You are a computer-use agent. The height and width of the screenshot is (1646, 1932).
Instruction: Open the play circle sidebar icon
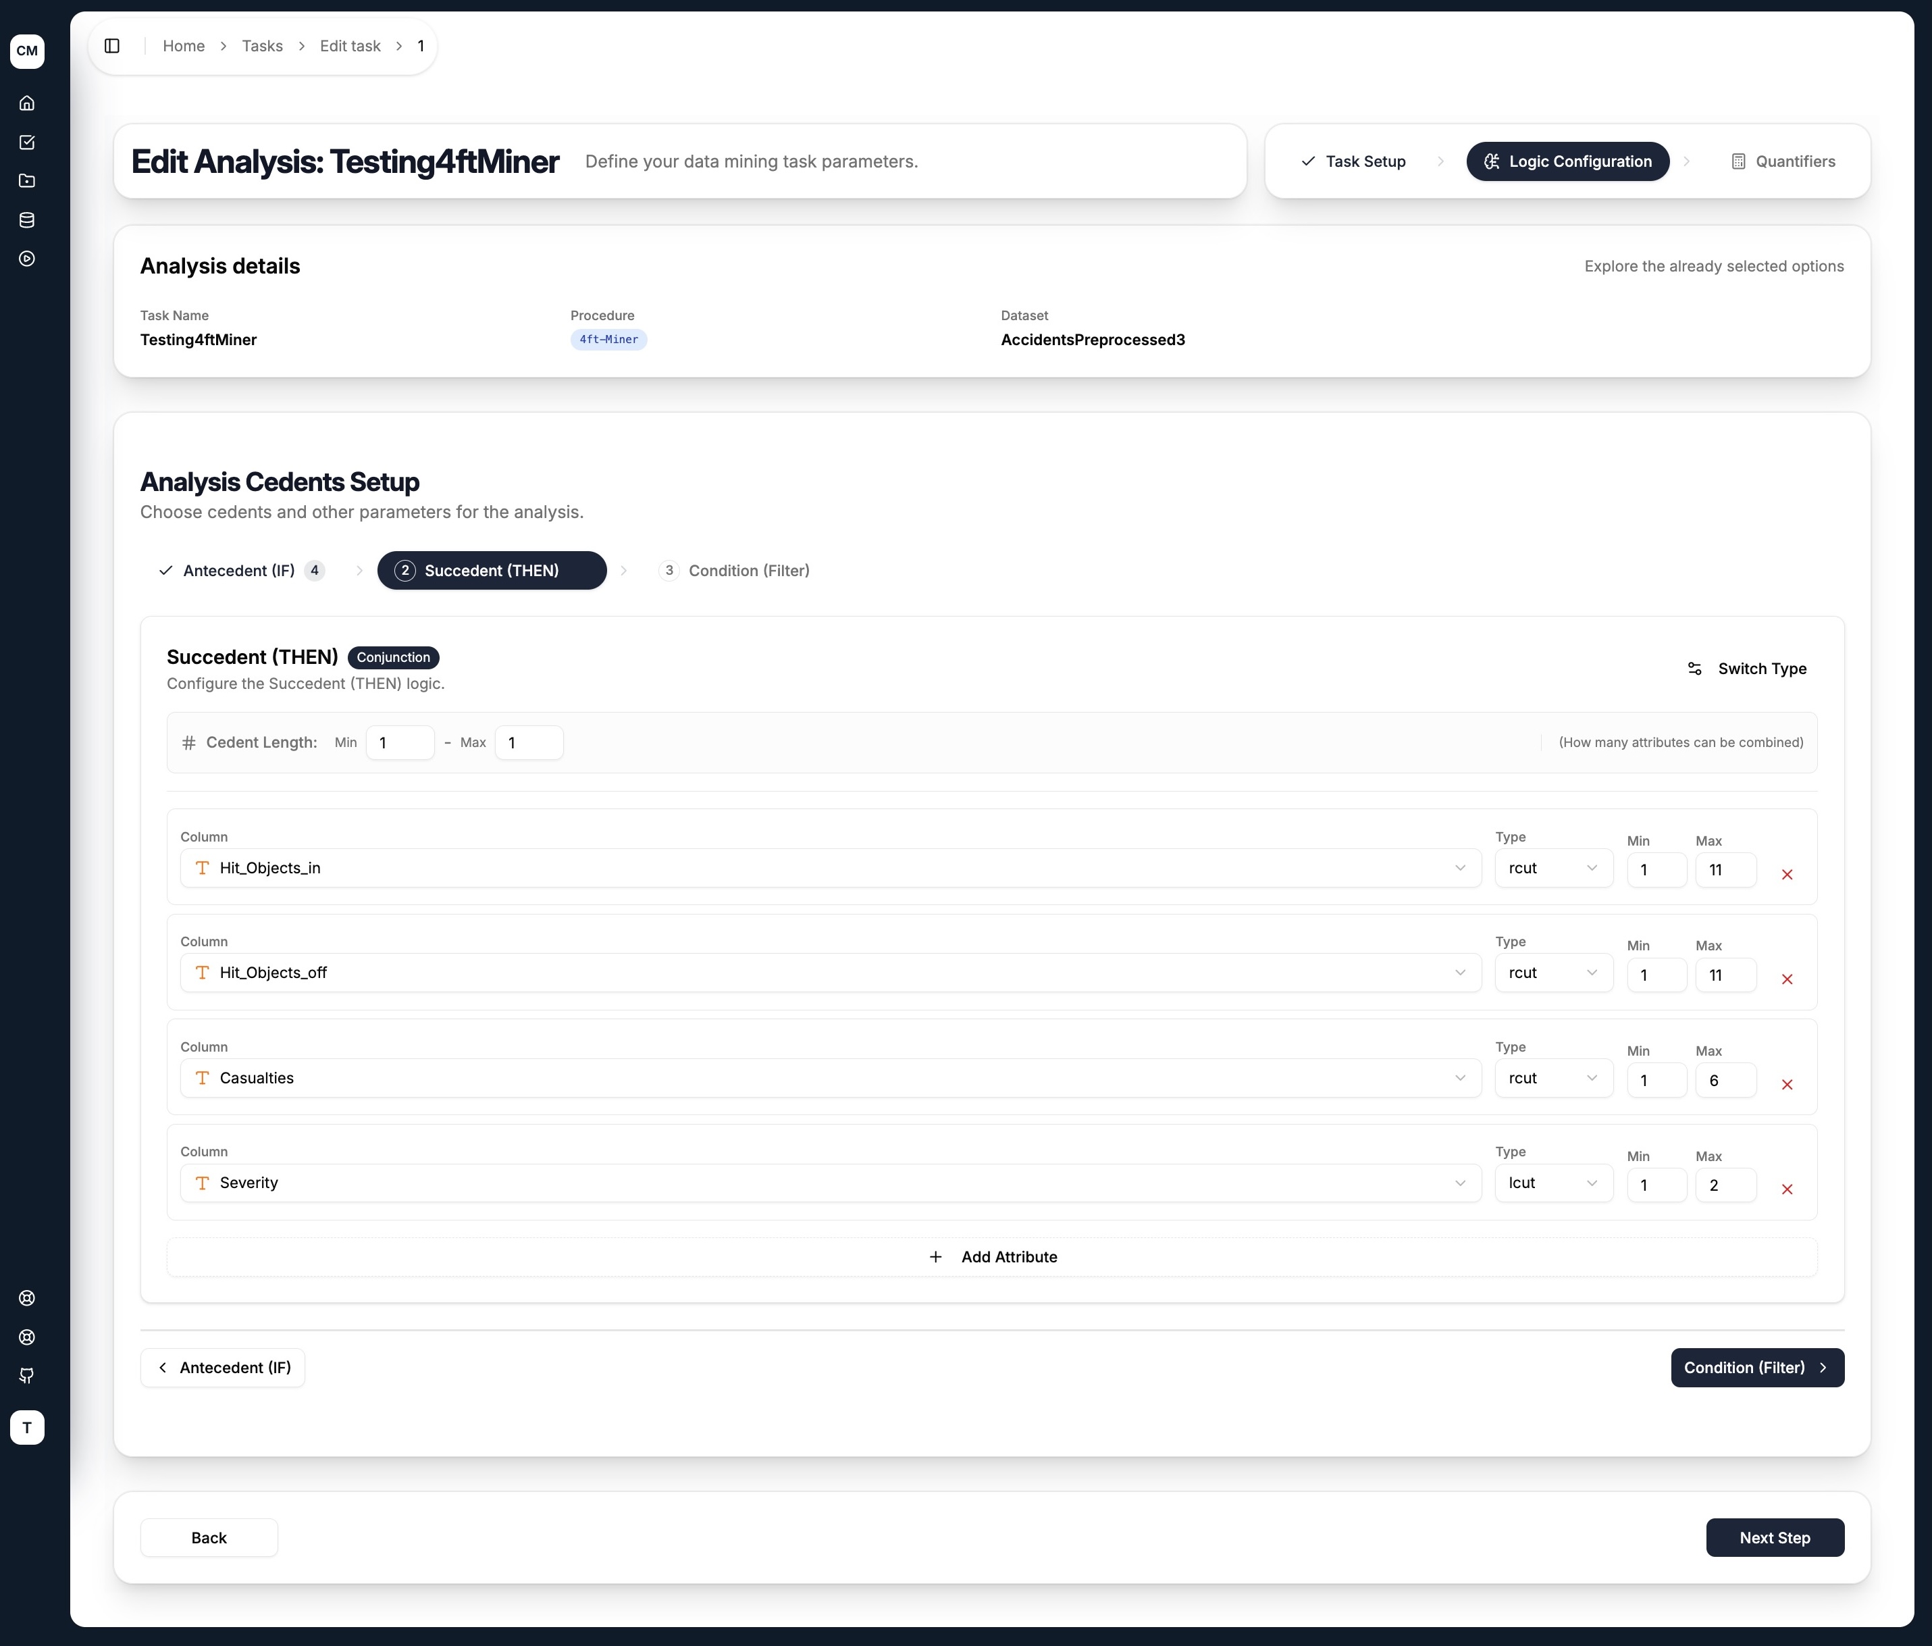click(27, 259)
